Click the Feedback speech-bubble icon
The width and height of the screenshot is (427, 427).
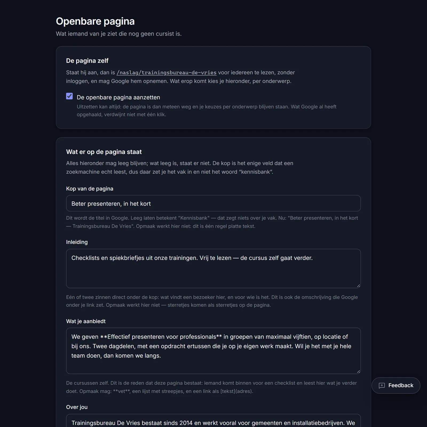(x=382, y=385)
